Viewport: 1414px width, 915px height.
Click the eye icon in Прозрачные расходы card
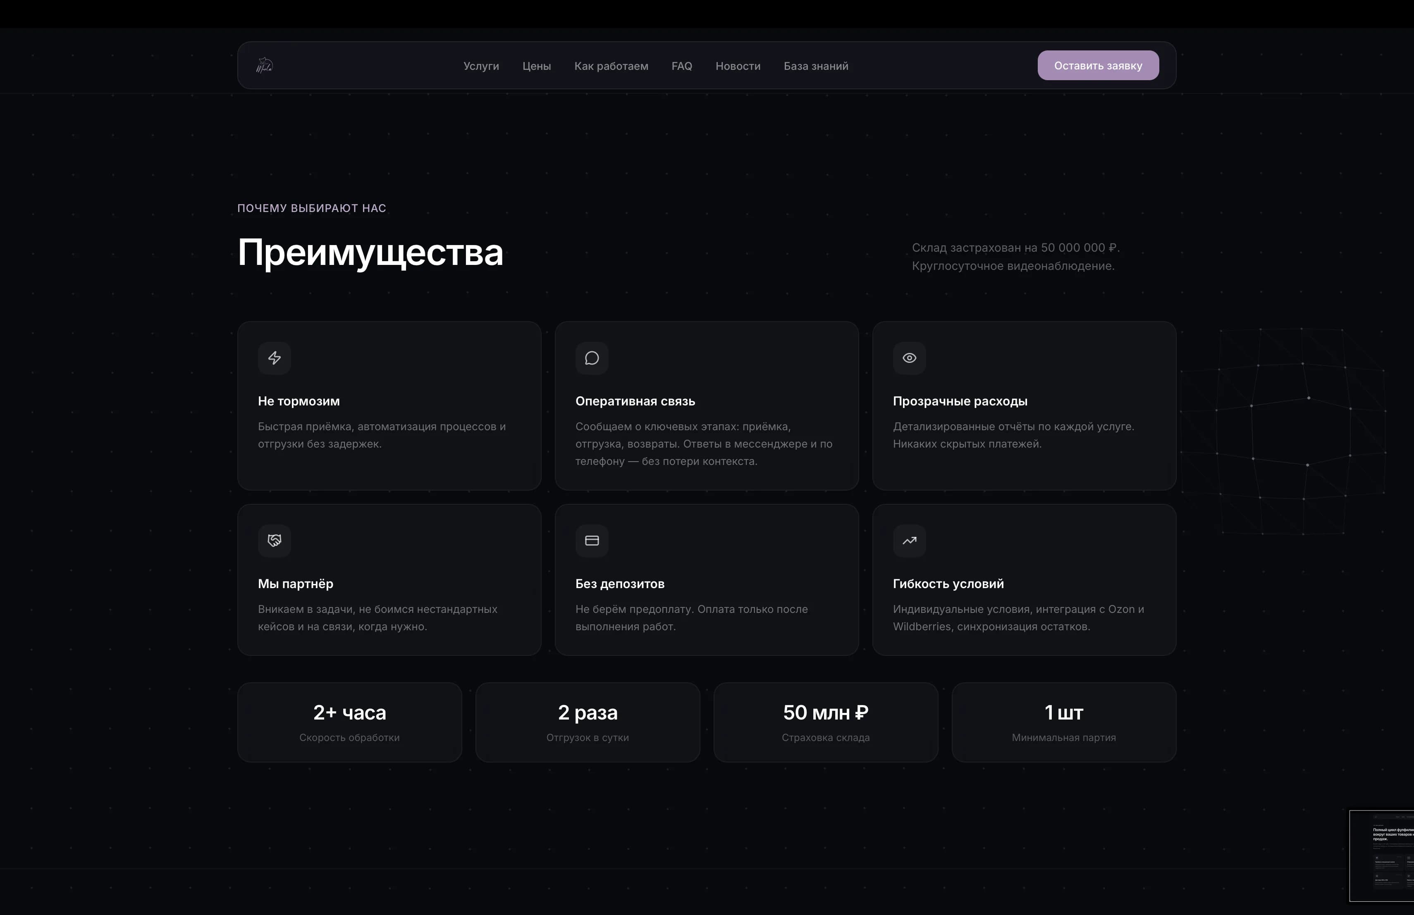[x=910, y=358]
